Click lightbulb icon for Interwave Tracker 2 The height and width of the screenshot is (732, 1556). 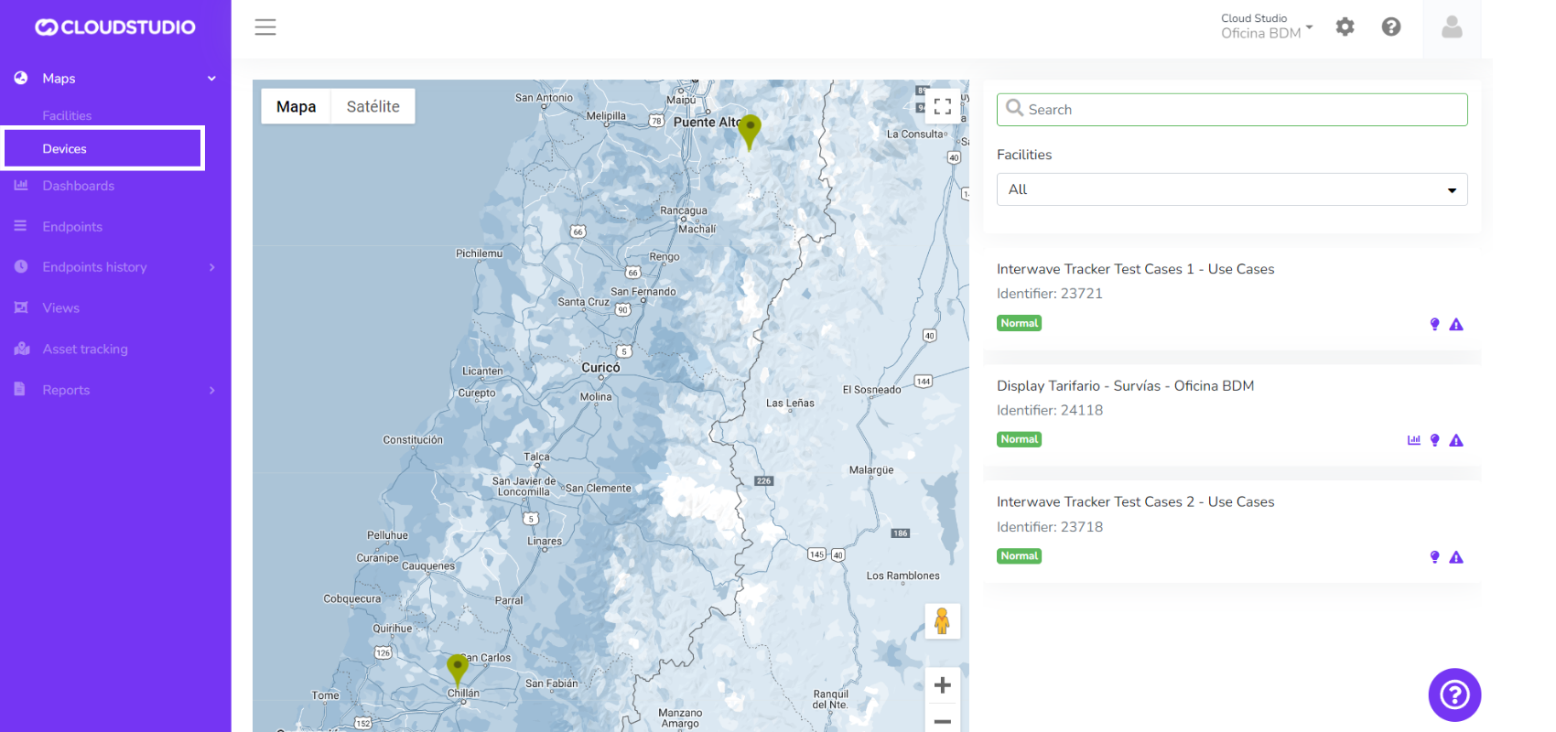point(1434,557)
